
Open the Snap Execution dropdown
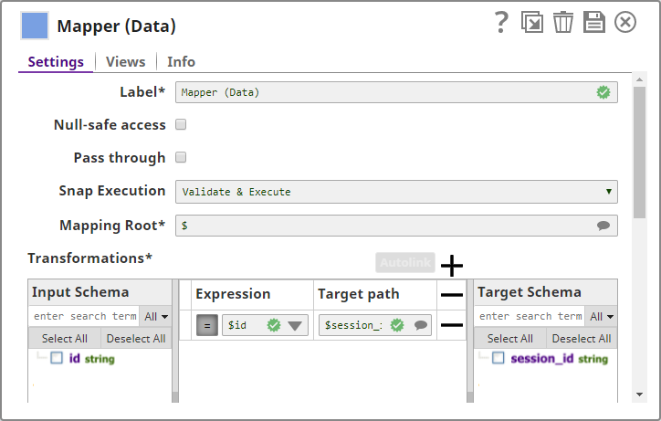(396, 192)
